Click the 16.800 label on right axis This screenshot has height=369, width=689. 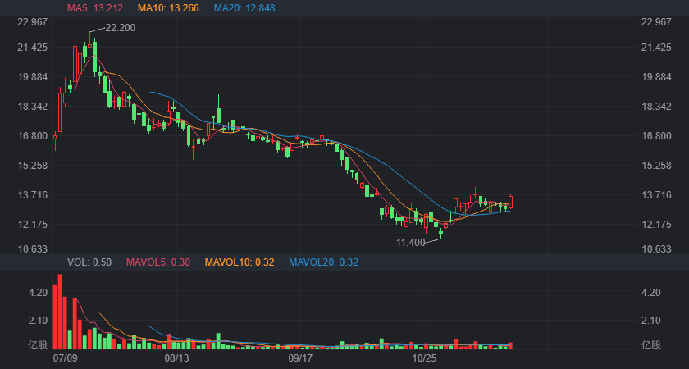pyautogui.click(x=656, y=136)
